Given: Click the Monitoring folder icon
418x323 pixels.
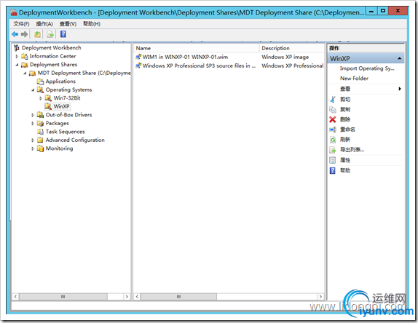Looking at the screenshot, I should [40, 148].
